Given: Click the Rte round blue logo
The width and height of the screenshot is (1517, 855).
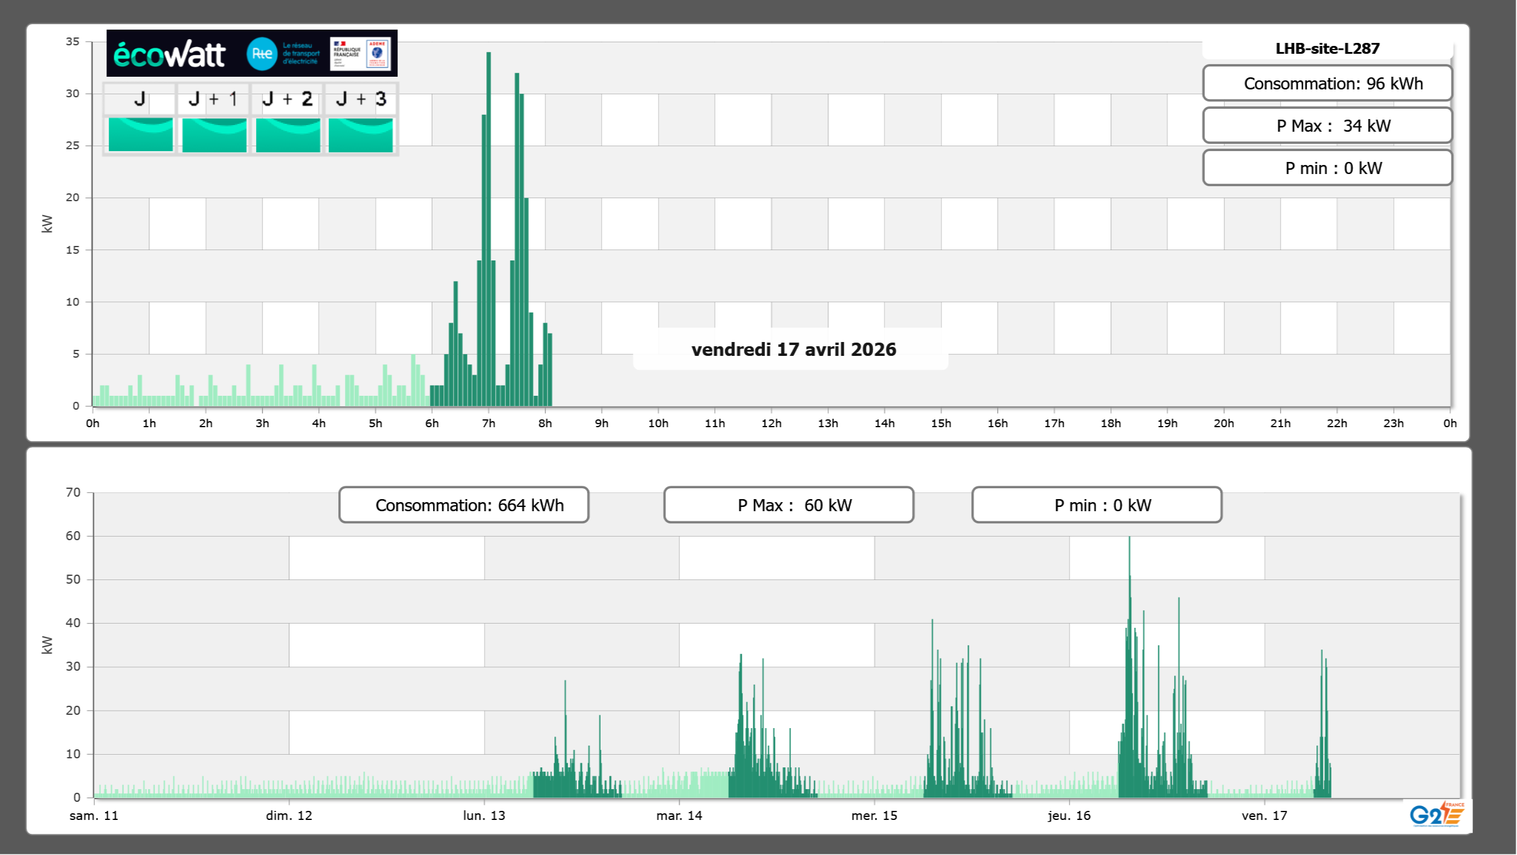Looking at the screenshot, I should click(262, 54).
